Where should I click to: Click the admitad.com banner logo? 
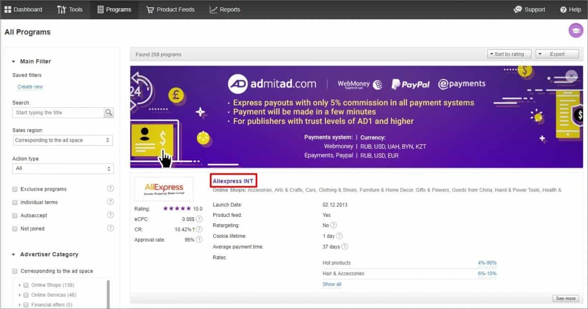pyautogui.click(x=272, y=84)
